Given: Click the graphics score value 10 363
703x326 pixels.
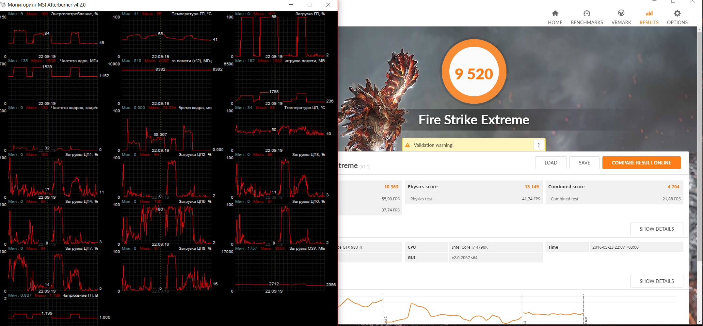Looking at the screenshot, I should point(391,187).
